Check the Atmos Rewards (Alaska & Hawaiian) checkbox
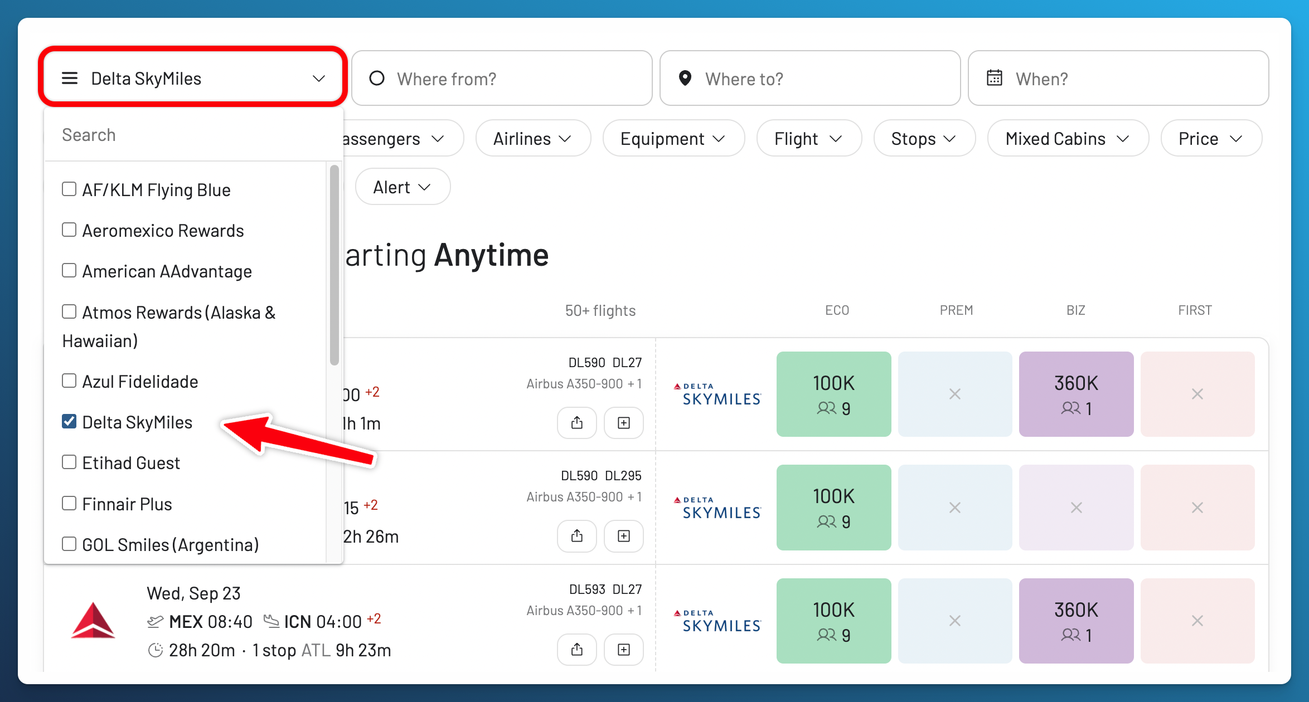This screenshot has height=702, width=1309. tap(69, 311)
